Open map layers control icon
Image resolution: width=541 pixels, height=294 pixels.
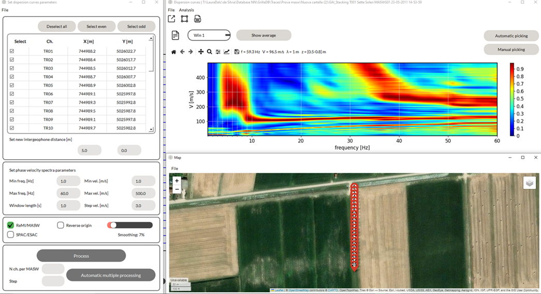[x=530, y=183]
